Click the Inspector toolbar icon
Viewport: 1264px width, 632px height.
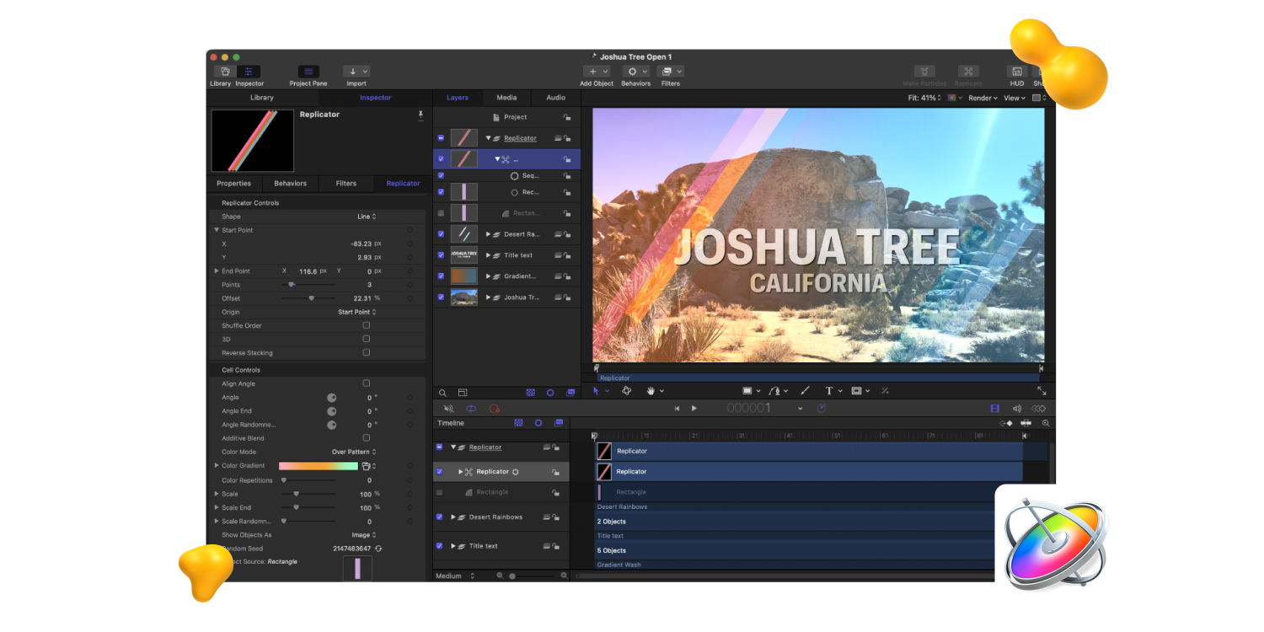pyautogui.click(x=249, y=72)
